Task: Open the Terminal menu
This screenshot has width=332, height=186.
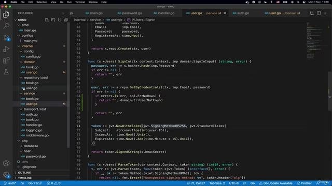Action: 80,2
